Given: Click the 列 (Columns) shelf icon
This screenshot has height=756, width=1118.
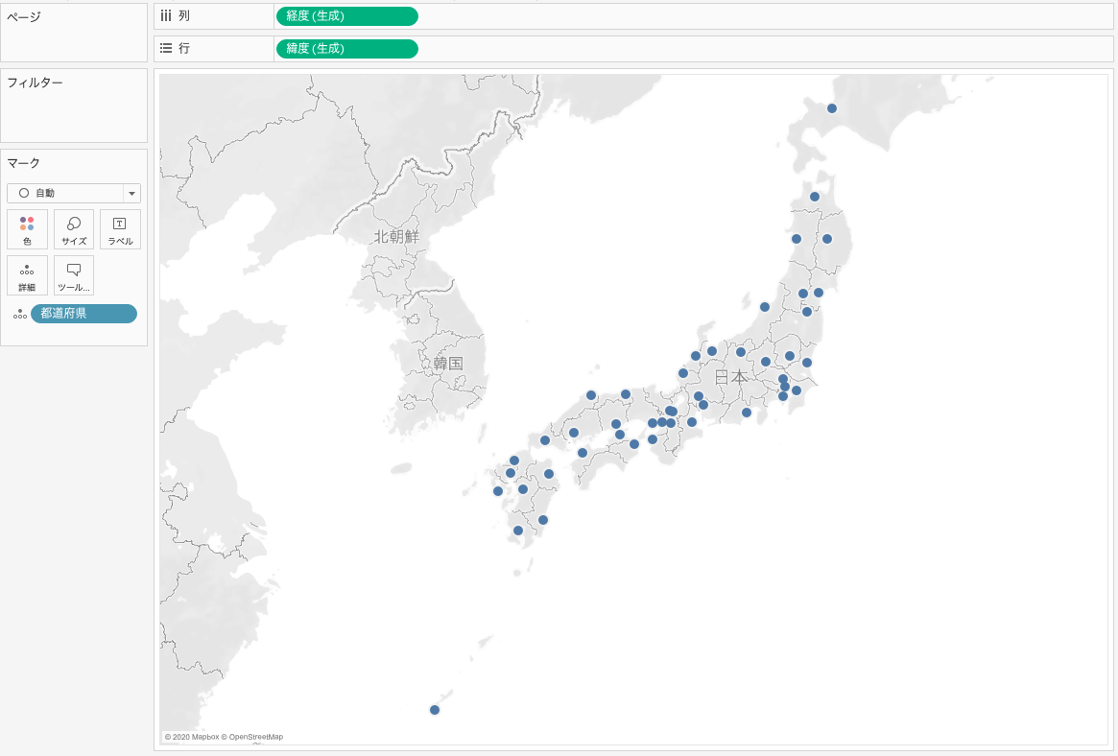Looking at the screenshot, I should coord(166,16).
